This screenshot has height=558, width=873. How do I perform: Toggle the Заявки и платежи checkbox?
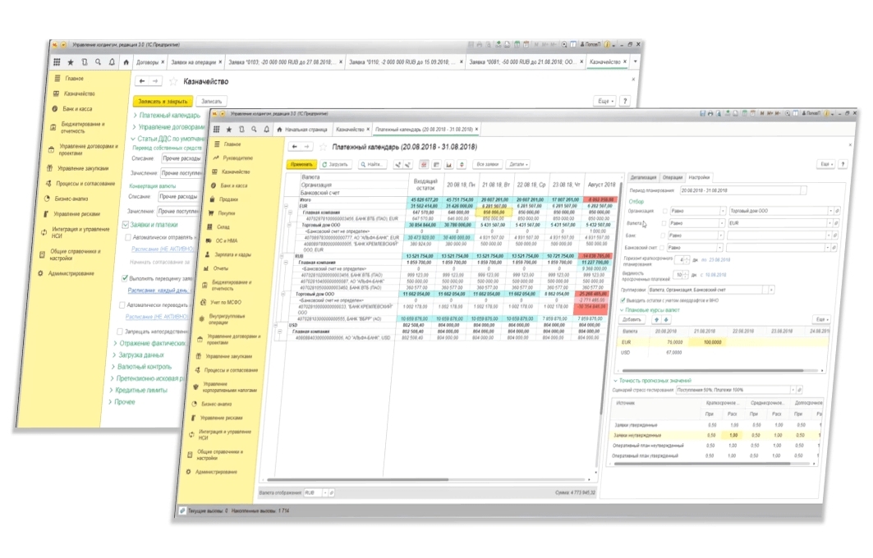coord(125,224)
